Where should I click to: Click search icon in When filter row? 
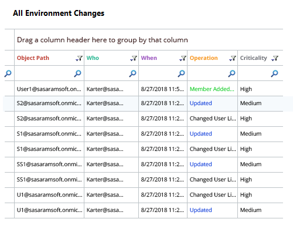[181, 73]
